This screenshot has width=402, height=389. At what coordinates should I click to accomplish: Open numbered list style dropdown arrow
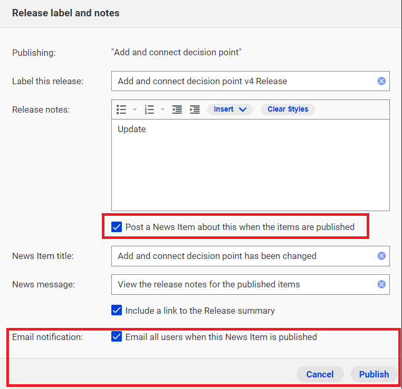tap(162, 109)
